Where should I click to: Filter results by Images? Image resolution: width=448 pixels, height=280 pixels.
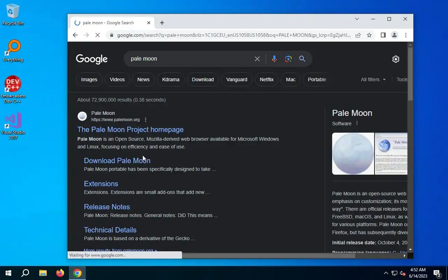tap(89, 79)
